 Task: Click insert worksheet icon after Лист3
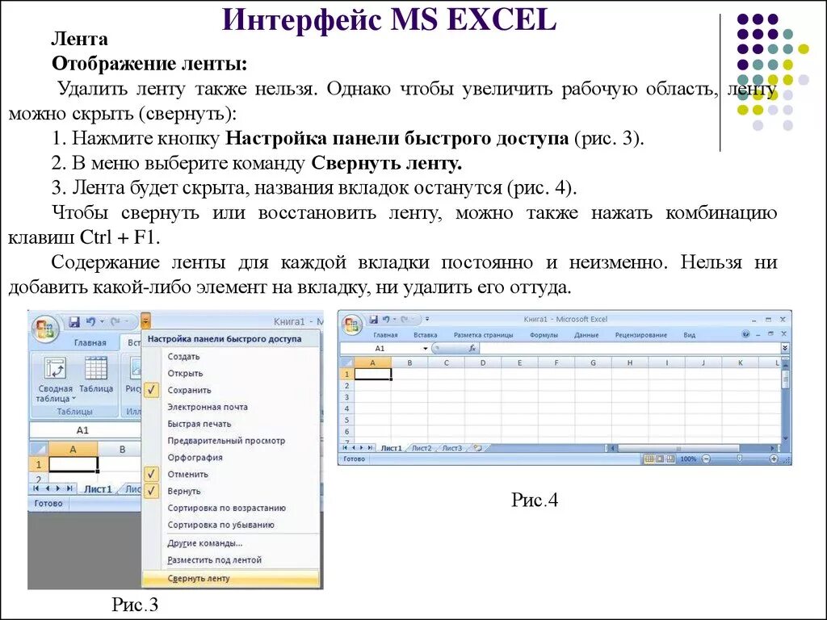[478, 448]
